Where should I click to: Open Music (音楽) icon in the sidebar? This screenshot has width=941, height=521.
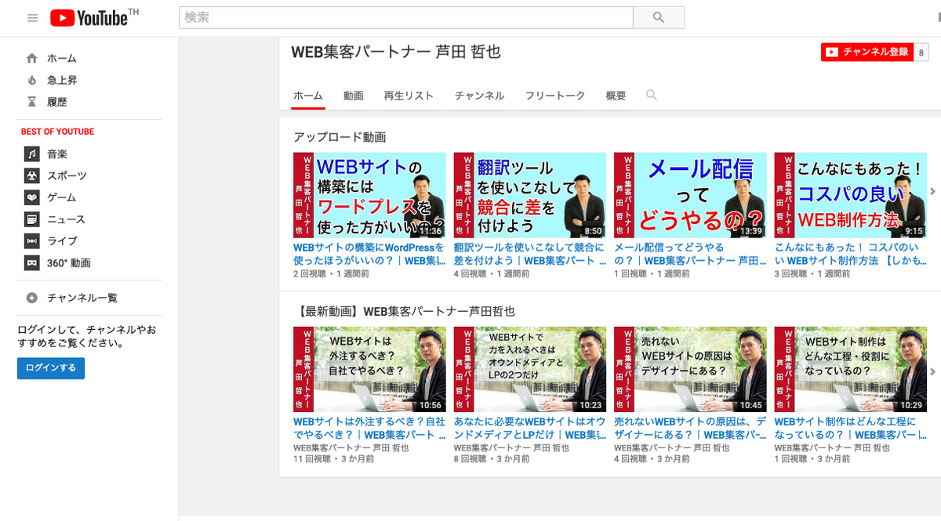pos(32,154)
